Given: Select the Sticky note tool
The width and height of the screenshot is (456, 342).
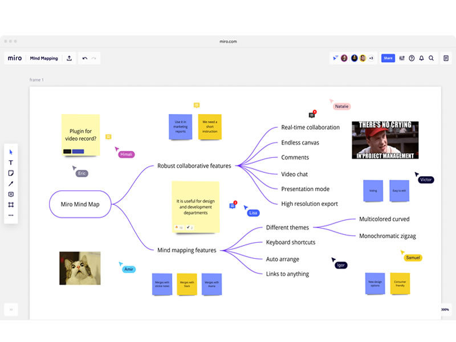Looking at the screenshot, I should [x=11, y=173].
